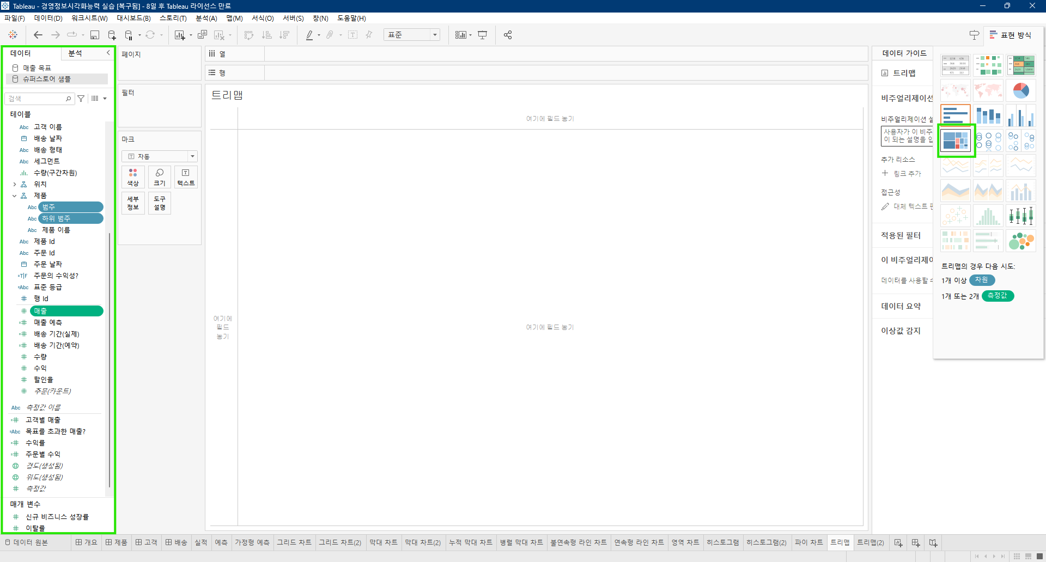Viewport: 1046px width, 562px height.
Task: Click the Highlight pen icon
Action: tap(309, 35)
